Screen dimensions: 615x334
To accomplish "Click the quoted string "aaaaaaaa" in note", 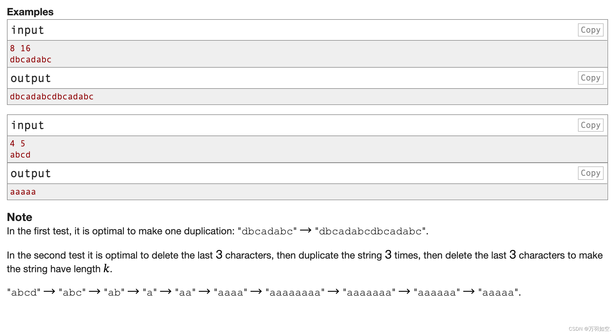I will tap(295, 292).
